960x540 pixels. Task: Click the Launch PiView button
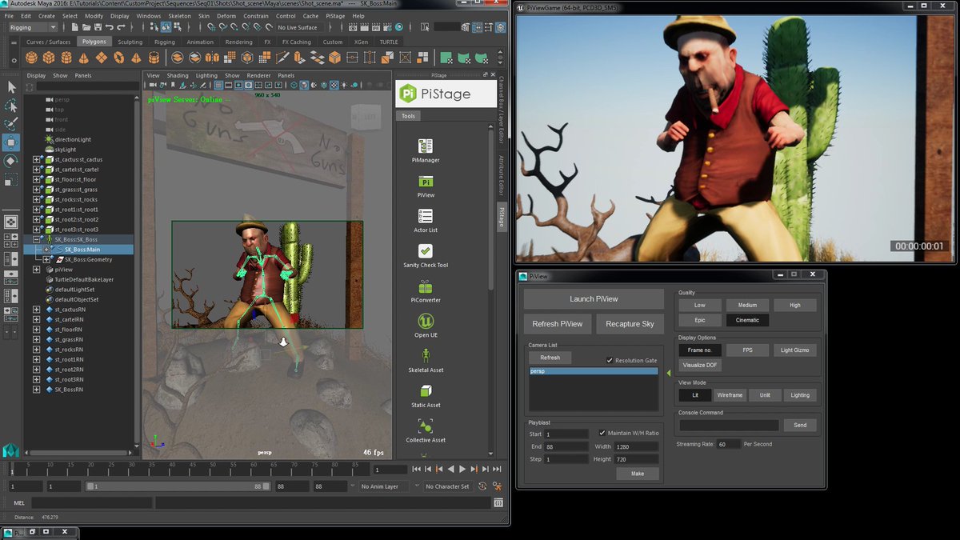point(594,299)
